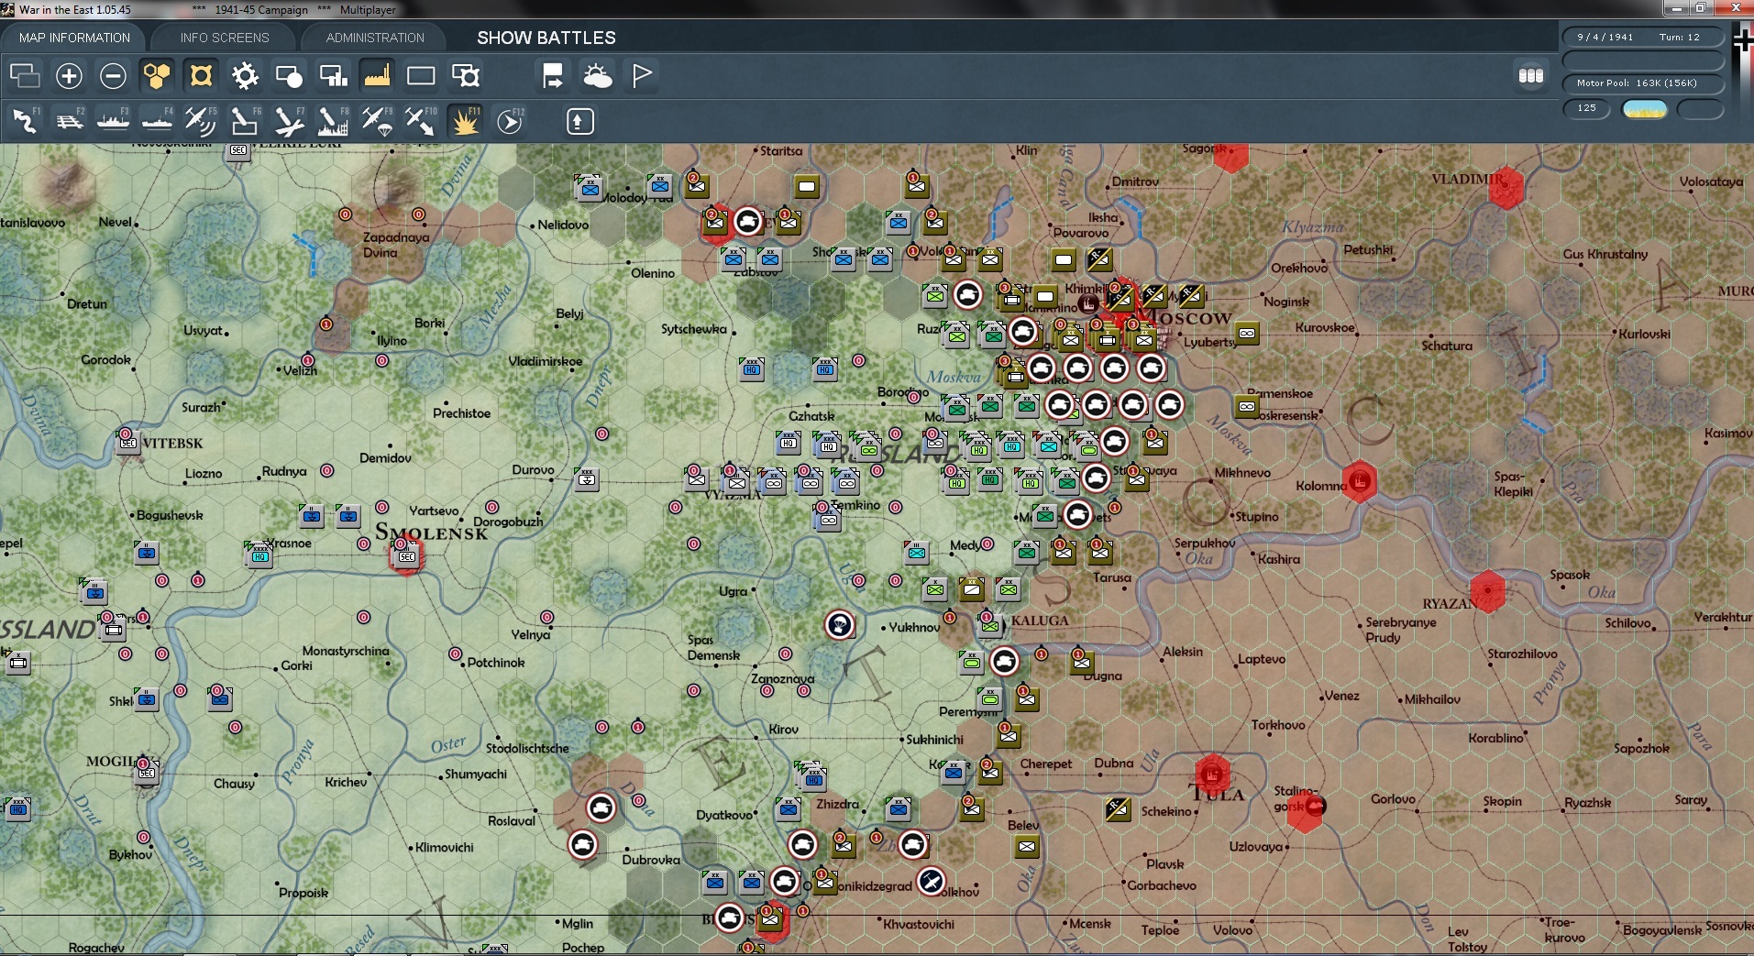Click the Kaluga city label
The height and width of the screenshot is (956, 1754).
coord(1040,621)
